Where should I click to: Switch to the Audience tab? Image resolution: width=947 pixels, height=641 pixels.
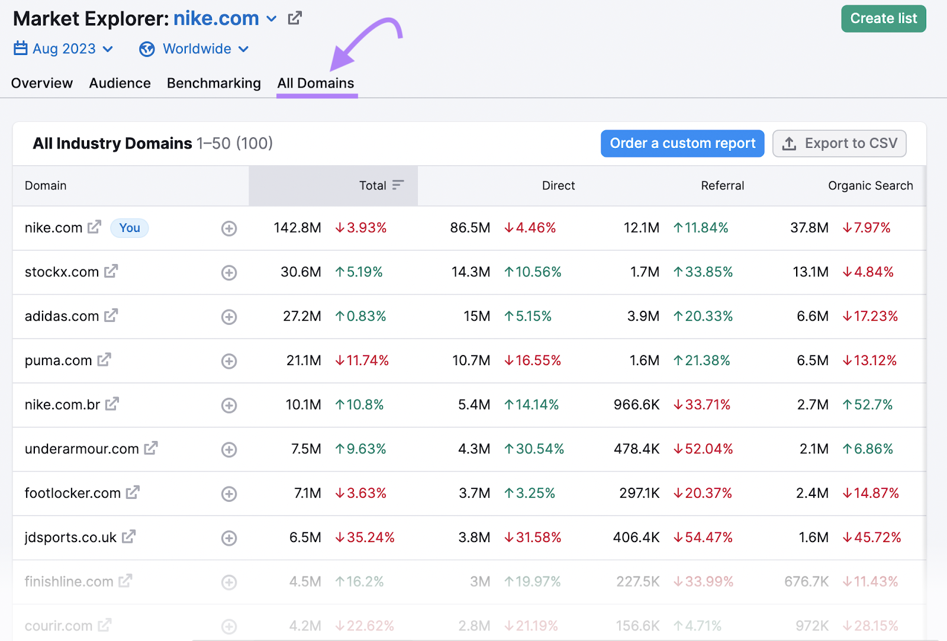click(120, 83)
